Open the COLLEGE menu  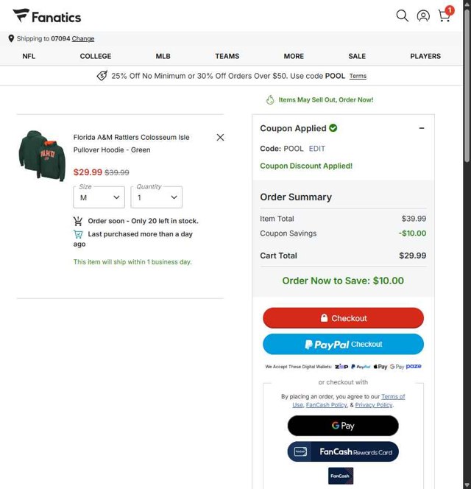tap(96, 56)
